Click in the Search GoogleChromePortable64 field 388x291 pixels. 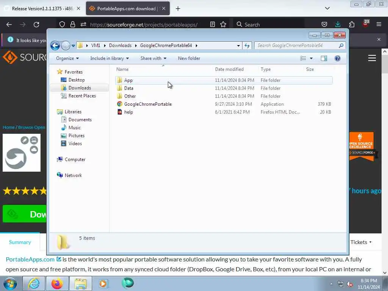(297, 45)
